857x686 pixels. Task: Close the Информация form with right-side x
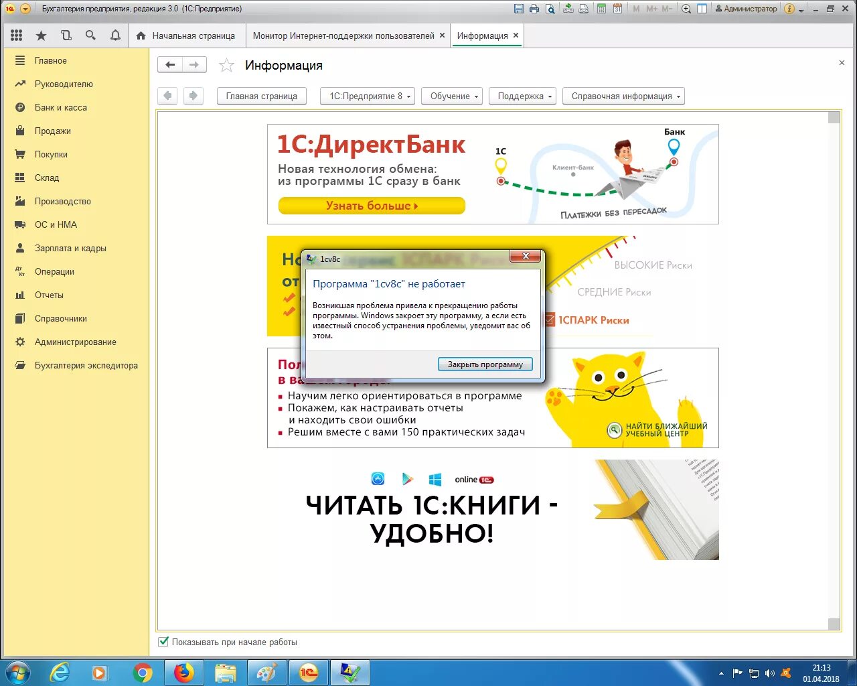[842, 63]
